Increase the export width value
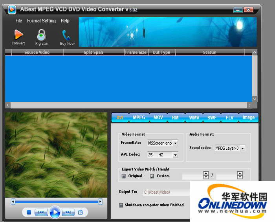Image resolution: width=275 pixels, height=222 pixels. click(x=206, y=173)
